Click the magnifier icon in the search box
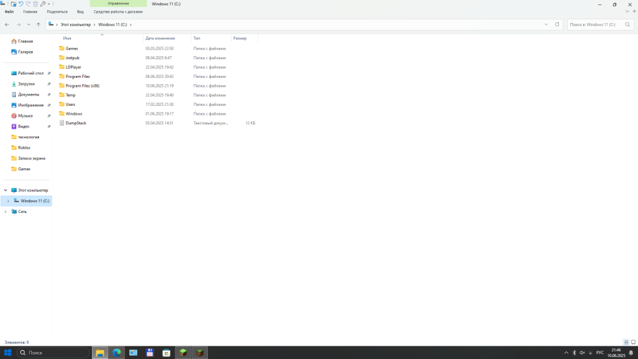This screenshot has width=638, height=359. pyautogui.click(x=627, y=24)
